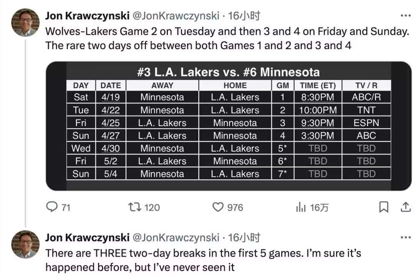Open Jon Krawczynski's avatar on first tweet
This screenshot has width=420, height=280.
click(25, 23)
